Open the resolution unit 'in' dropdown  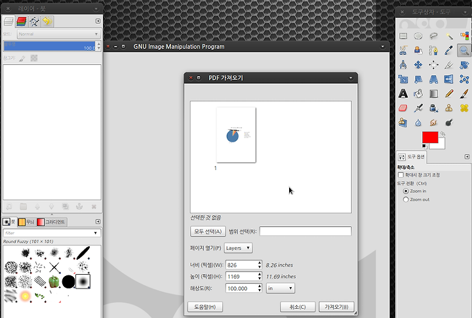coord(281,288)
